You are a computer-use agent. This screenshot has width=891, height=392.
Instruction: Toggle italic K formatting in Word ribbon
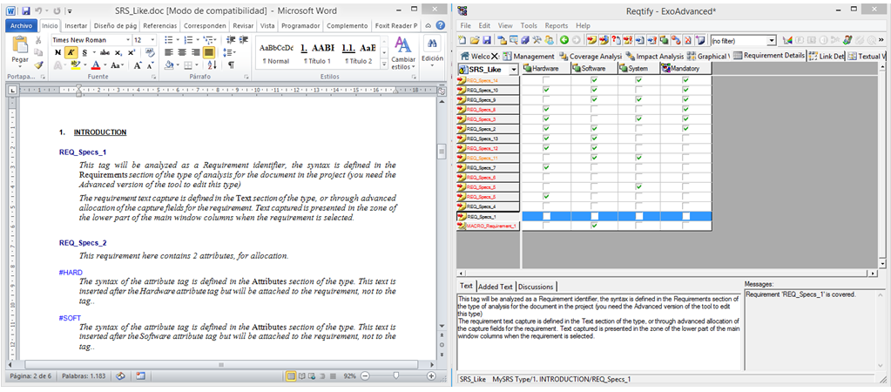(x=71, y=53)
